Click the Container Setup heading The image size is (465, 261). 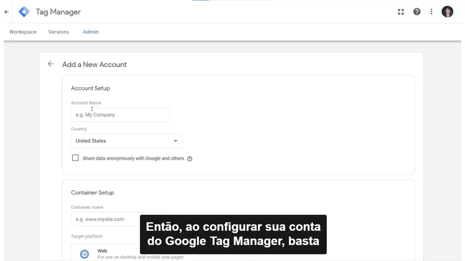click(92, 192)
